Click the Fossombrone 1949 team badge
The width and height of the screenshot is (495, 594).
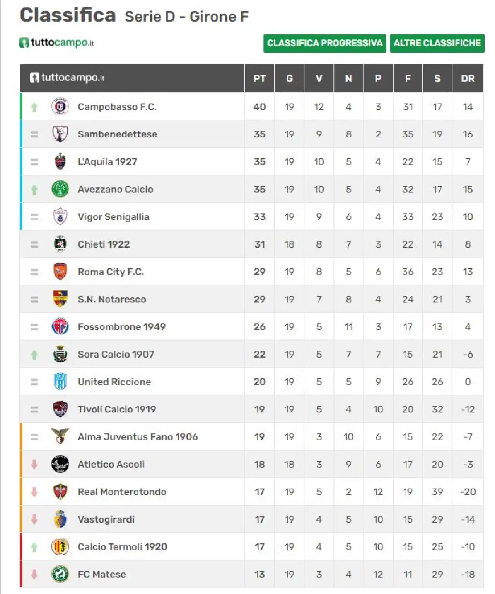click(x=60, y=327)
